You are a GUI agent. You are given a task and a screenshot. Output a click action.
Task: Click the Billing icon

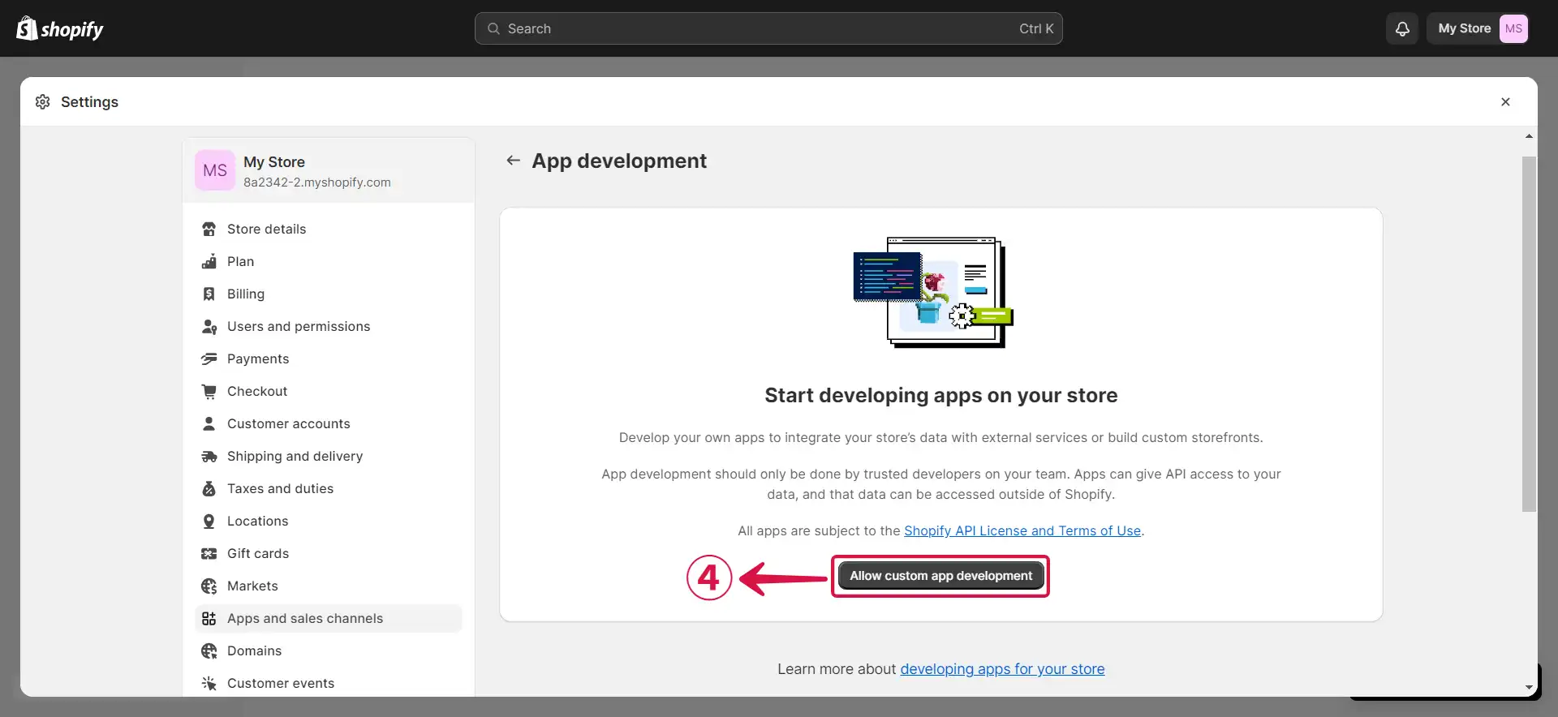[x=209, y=294]
